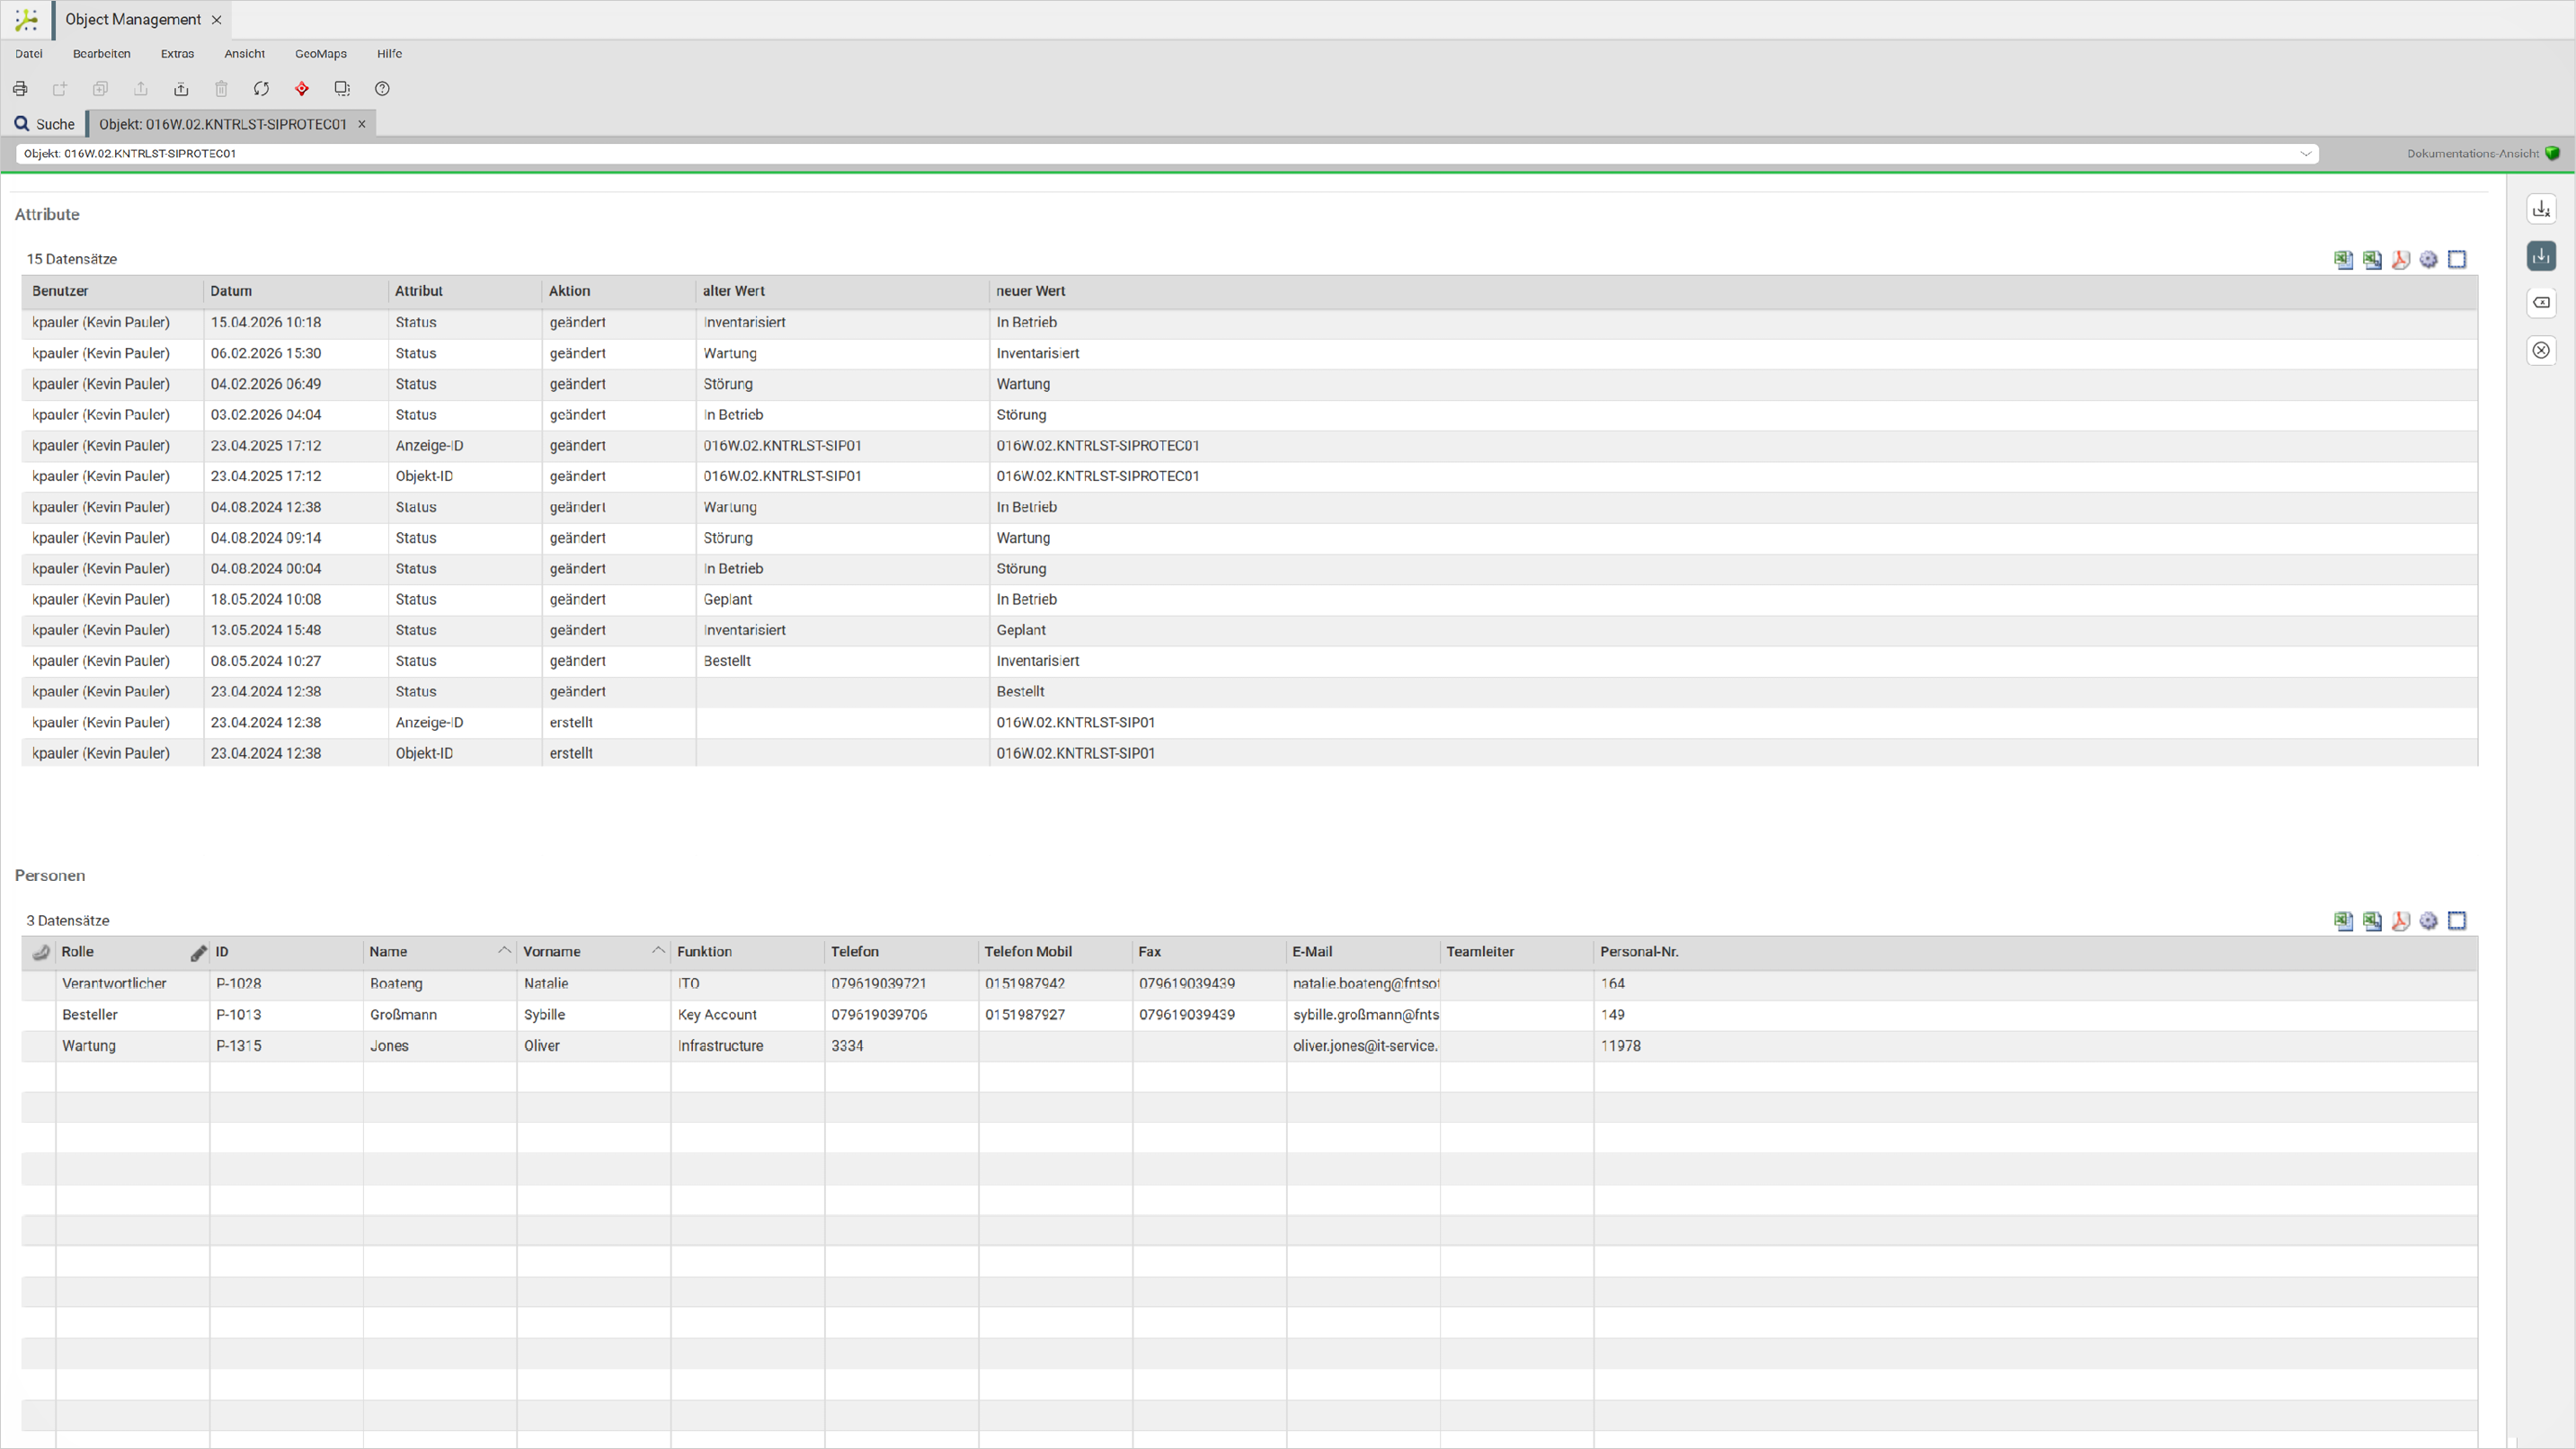
Task: Click the second Excel export icon above Attribute table
Action: [2372, 260]
